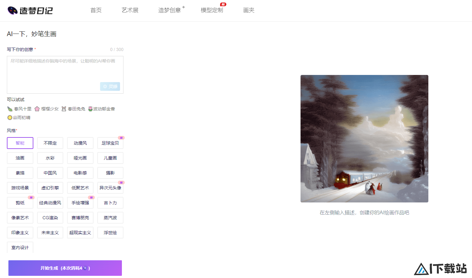
Task: Open the 画夹 navigation tab
Action: (x=249, y=10)
